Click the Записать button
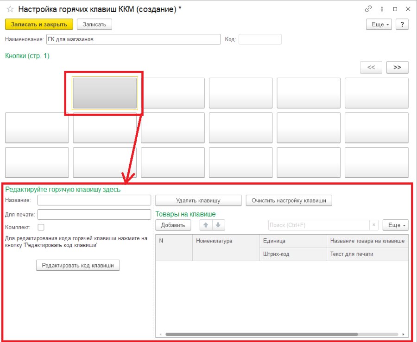 [x=95, y=25]
